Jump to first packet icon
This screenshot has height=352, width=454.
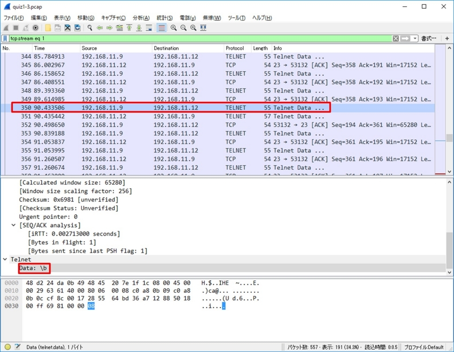pyautogui.click(x=129, y=28)
